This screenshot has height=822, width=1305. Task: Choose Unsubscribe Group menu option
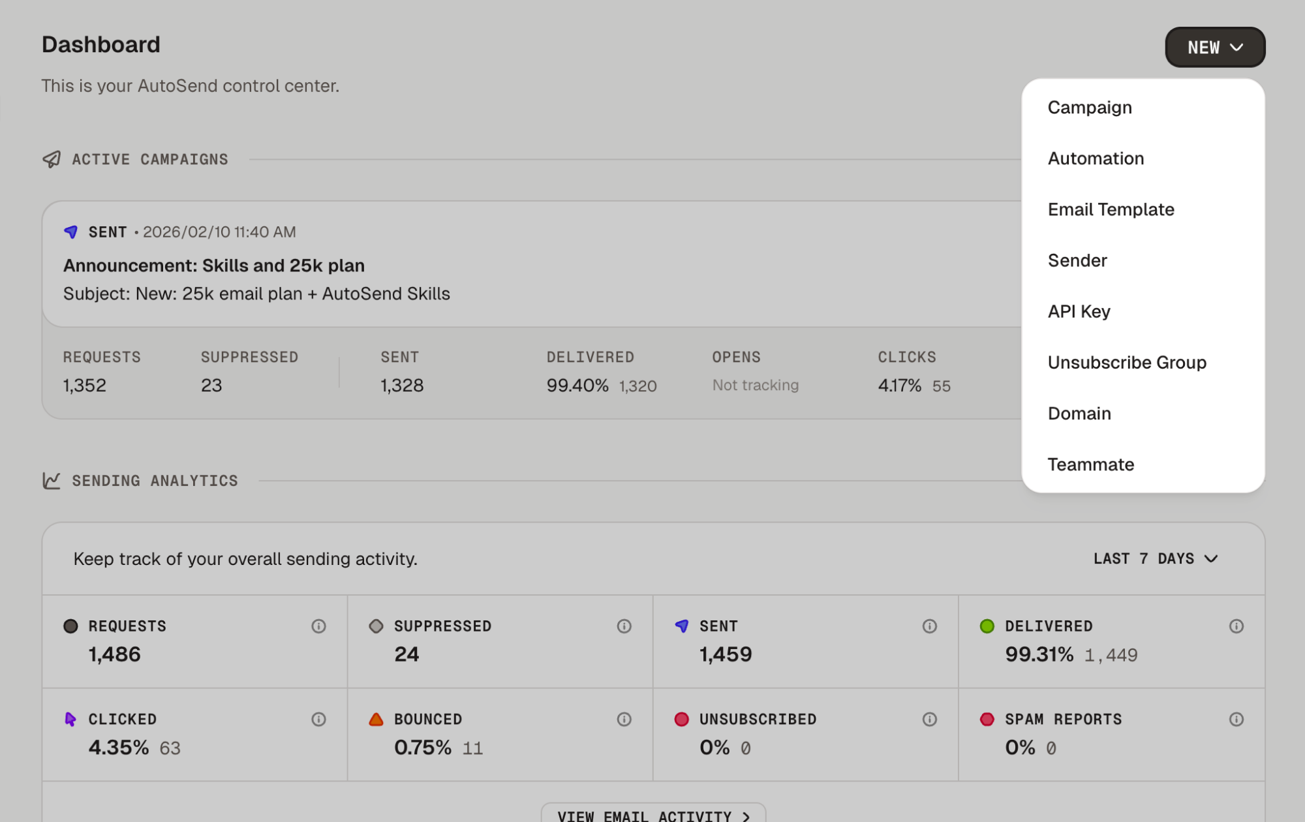click(1127, 363)
